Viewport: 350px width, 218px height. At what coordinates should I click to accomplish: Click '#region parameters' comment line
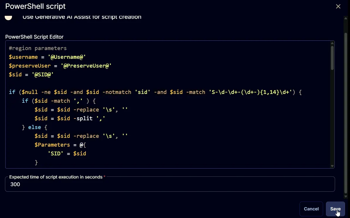(38, 48)
